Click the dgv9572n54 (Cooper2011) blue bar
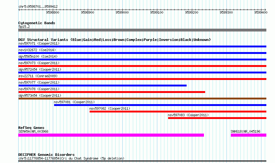 click(x=142, y=73)
